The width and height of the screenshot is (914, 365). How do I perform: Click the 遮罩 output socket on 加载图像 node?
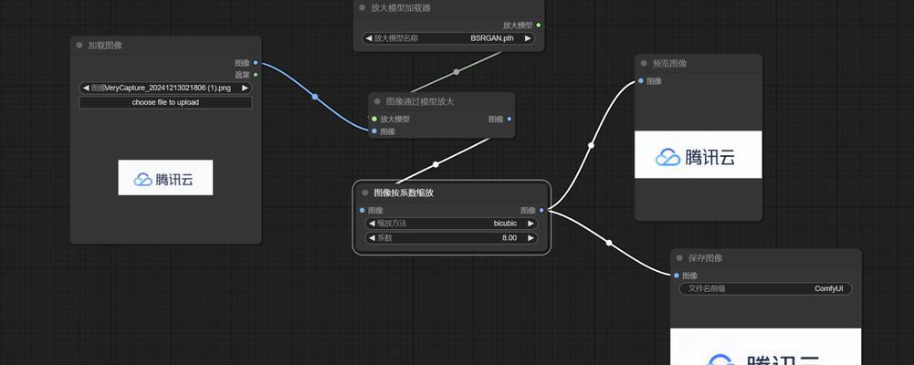point(256,75)
